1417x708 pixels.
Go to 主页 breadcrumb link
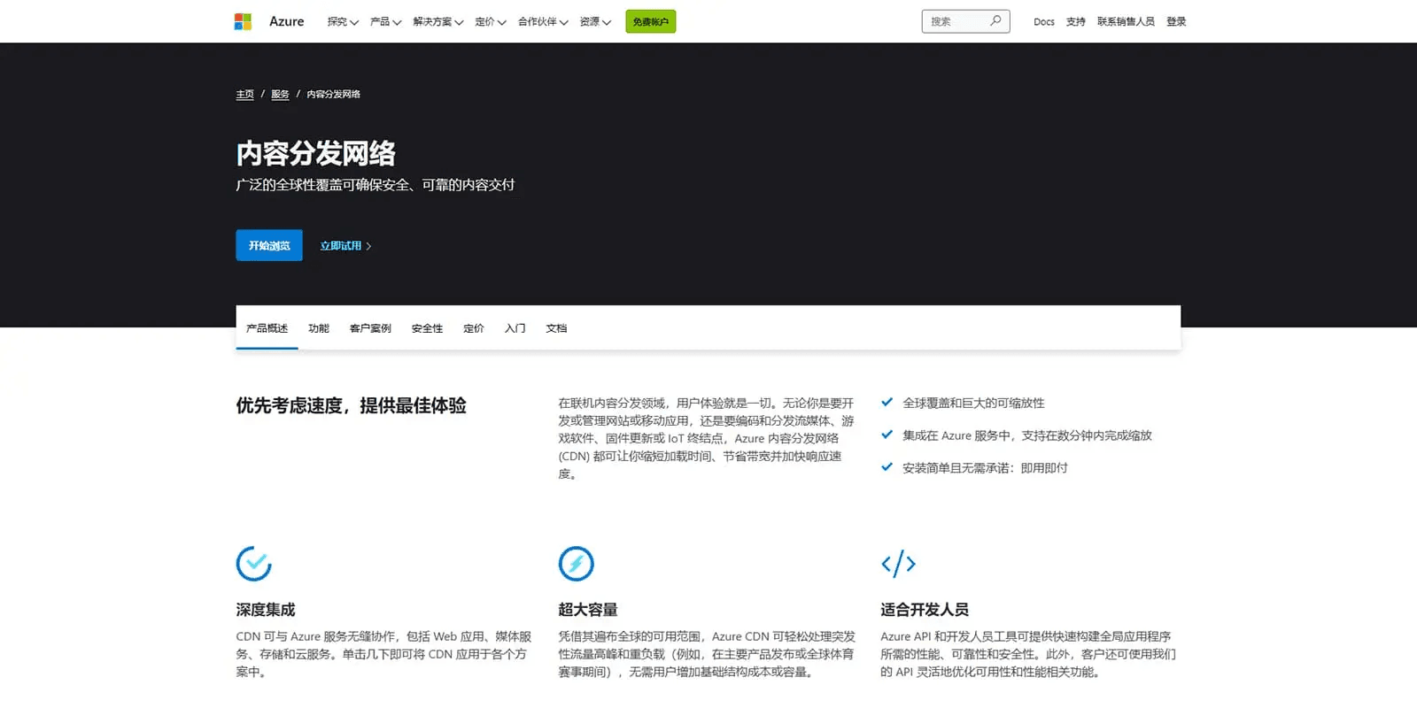pos(244,94)
